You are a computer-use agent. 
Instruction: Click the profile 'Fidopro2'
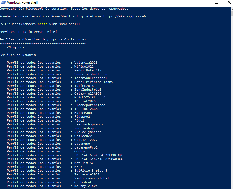point(82,117)
